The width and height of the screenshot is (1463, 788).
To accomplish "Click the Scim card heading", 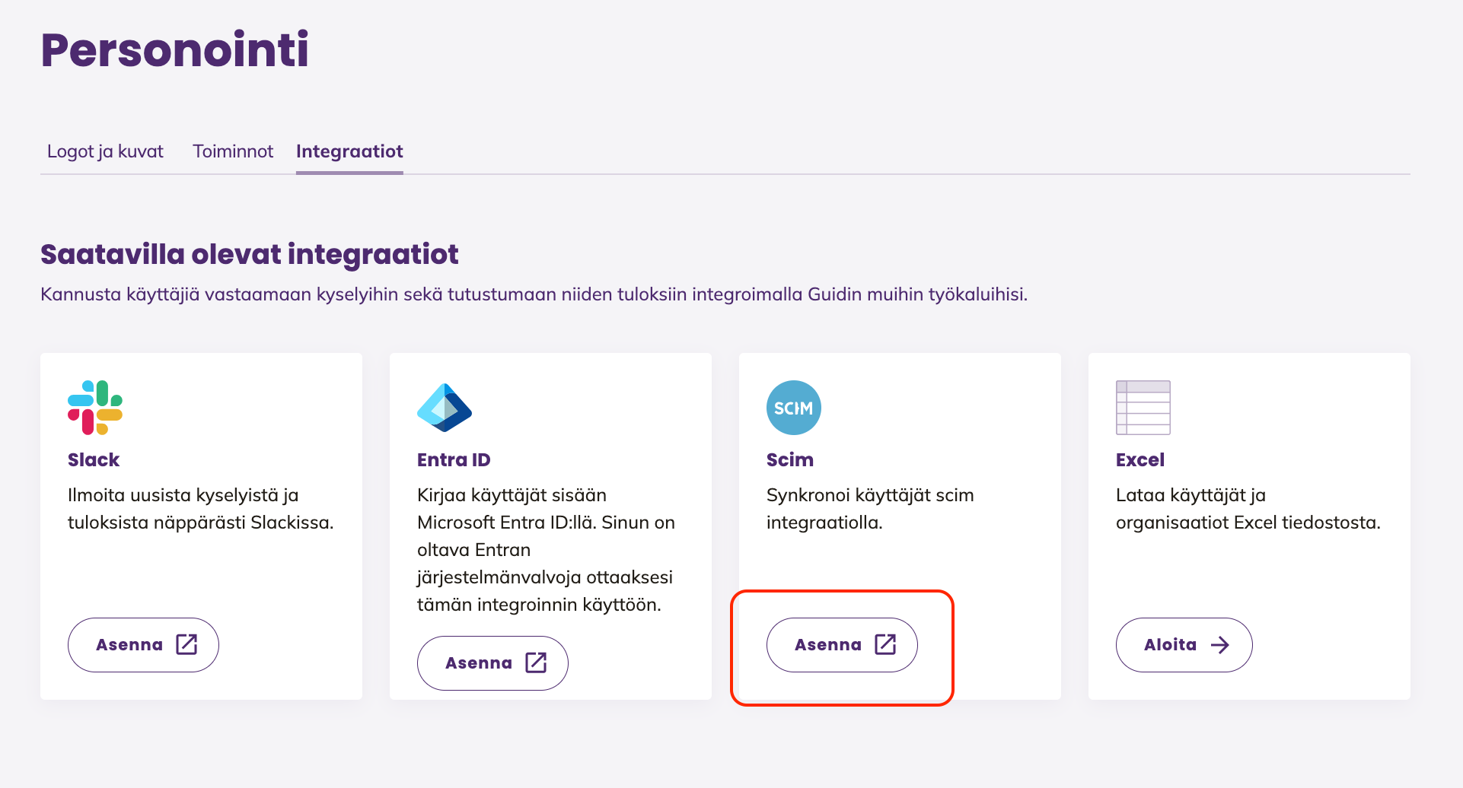I will [790, 459].
